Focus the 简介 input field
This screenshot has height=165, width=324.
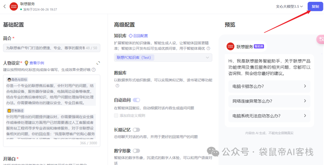pyautogui.click(x=52, y=48)
